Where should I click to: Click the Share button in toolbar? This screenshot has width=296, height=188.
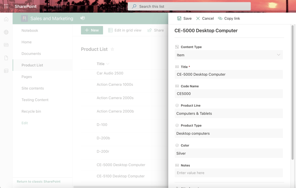[x=156, y=30]
